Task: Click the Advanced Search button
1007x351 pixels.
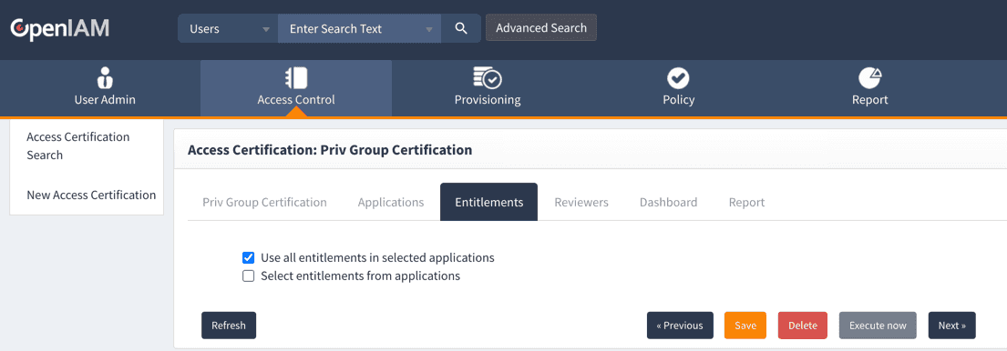Action: [541, 28]
